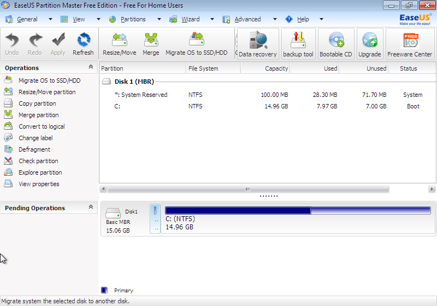Click the EaseUS logo

tap(415, 19)
